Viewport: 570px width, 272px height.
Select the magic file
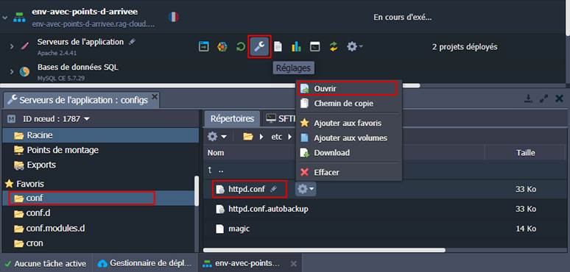tap(239, 229)
